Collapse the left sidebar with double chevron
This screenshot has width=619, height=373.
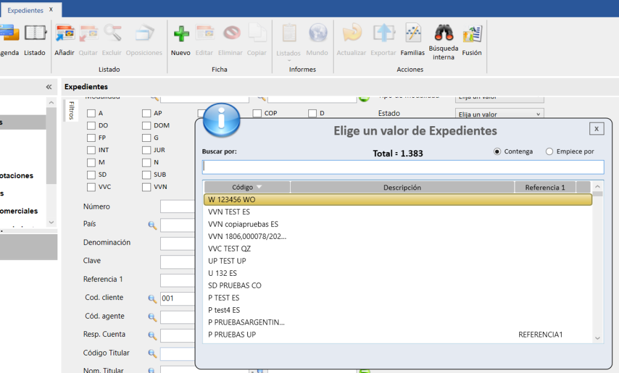tap(49, 87)
